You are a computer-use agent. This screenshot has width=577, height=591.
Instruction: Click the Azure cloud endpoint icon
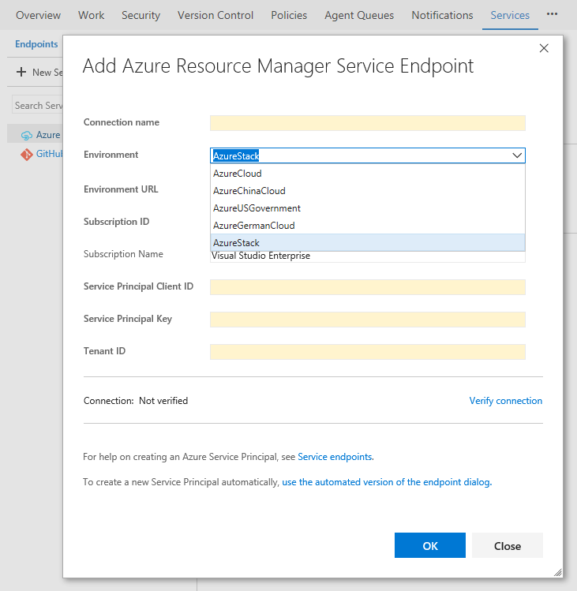[27, 136]
